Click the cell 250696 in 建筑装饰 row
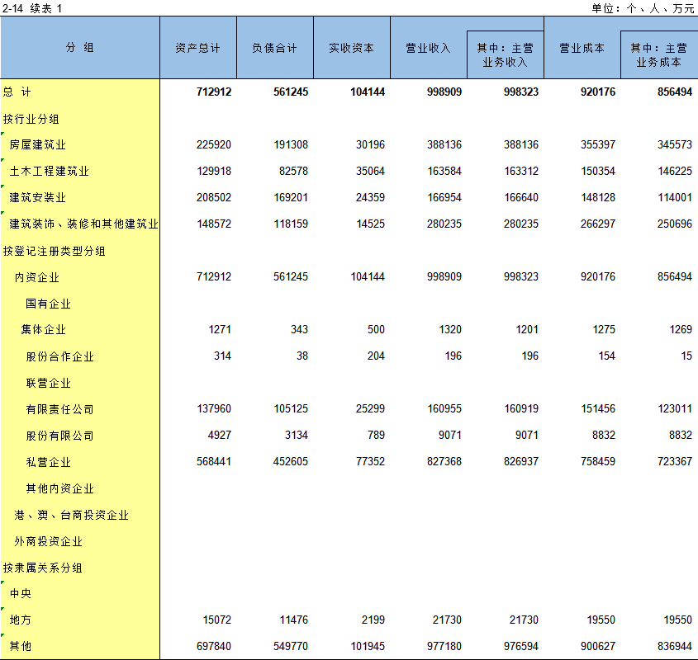Viewport: 698px width, 660px height. click(675, 224)
